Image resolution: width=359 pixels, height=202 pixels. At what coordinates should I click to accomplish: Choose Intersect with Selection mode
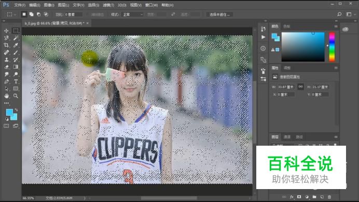(x=46, y=14)
